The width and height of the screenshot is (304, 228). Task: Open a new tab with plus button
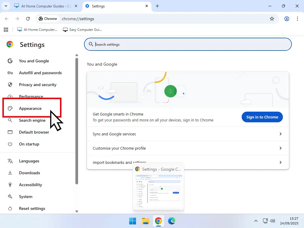(157, 6)
